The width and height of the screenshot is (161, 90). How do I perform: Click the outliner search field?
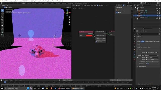coord(146,5)
